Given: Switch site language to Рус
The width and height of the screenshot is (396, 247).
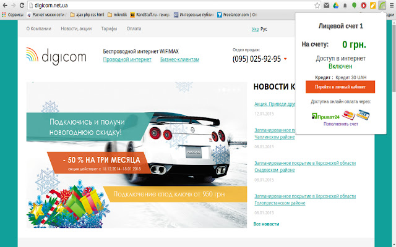Looking at the screenshot, I should [x=264, y=29].
